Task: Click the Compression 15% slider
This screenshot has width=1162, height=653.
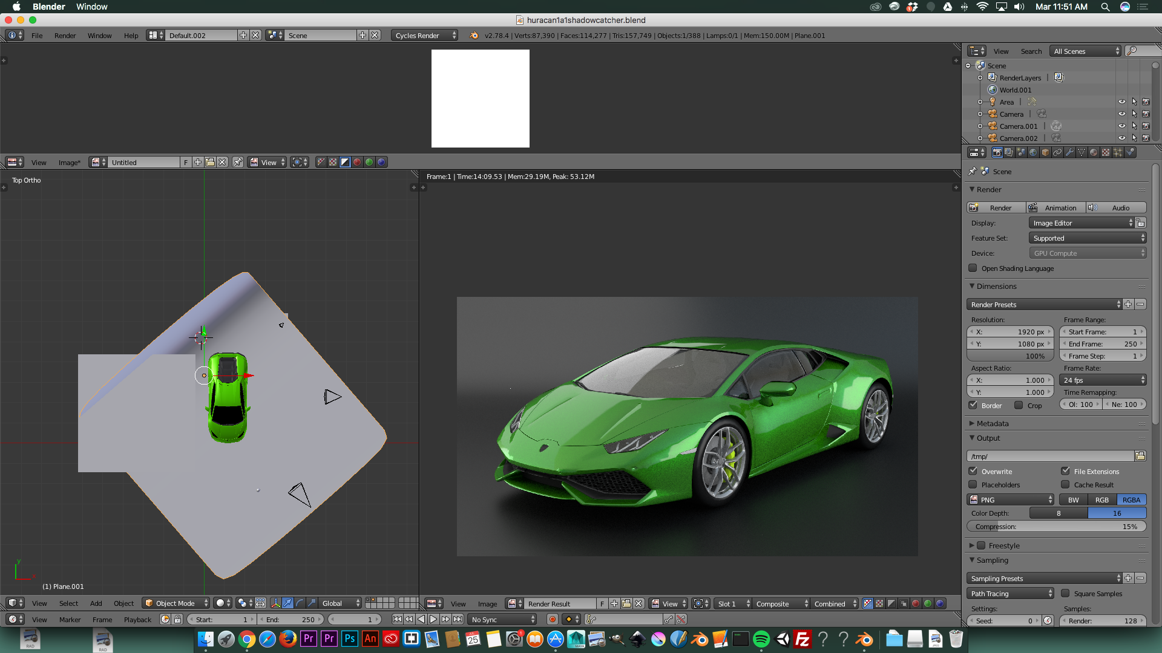Action: pos(1056,526)
